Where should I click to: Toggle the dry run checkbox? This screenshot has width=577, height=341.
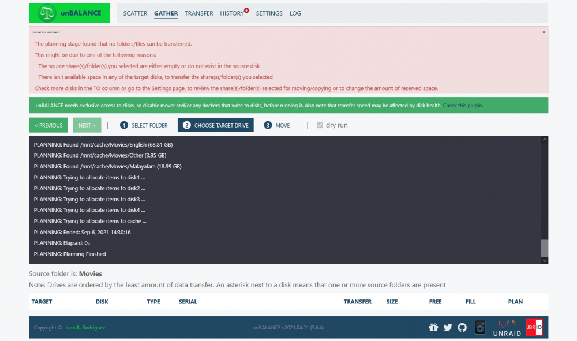pos(320,125)
